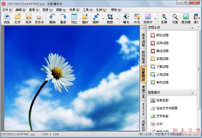Apply 曝光 (Exposure) adjustment icon

pos(126,17)
